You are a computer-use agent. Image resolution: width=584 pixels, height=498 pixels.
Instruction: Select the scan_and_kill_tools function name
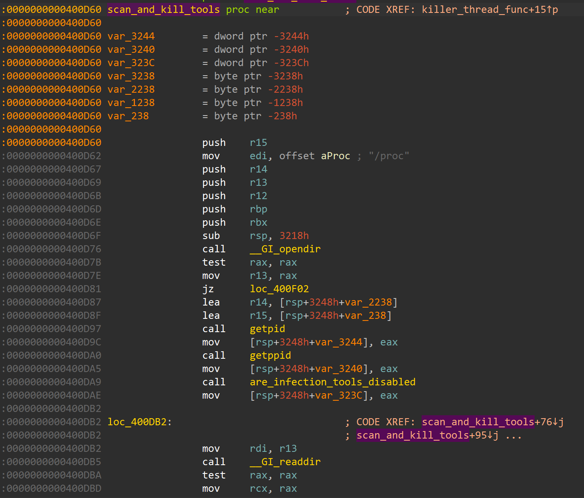[x=163, y=9]
